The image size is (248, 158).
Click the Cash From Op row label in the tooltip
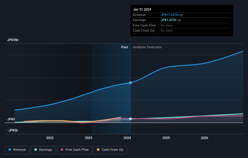[x=143, y=31]
